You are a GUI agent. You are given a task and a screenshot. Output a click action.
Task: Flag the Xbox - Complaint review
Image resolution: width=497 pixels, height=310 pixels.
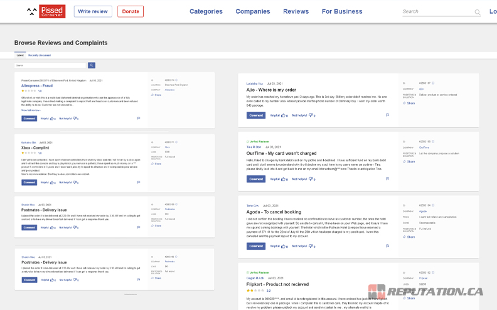(139, 182)
